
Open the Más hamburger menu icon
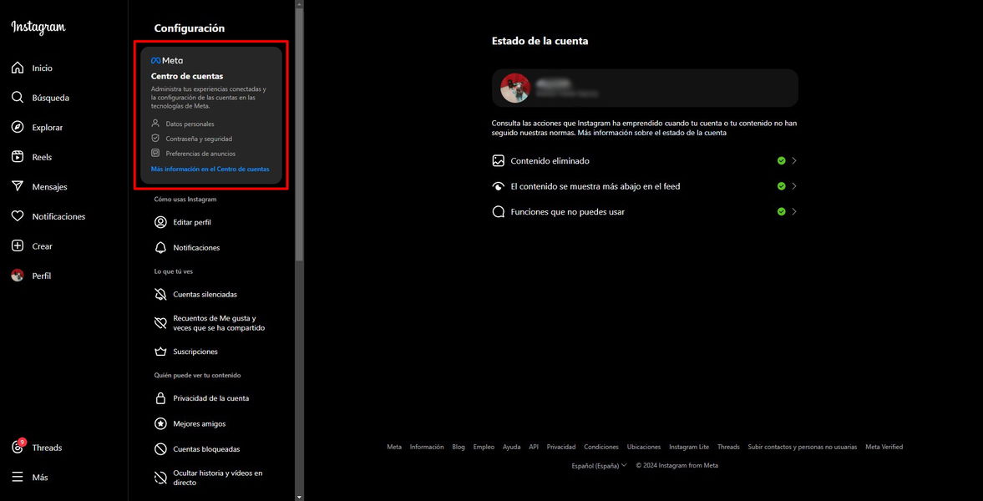pos(18,477)
